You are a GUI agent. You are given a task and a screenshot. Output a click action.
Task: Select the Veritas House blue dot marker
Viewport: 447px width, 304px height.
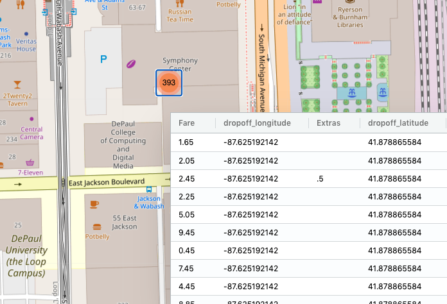point(26,33)
